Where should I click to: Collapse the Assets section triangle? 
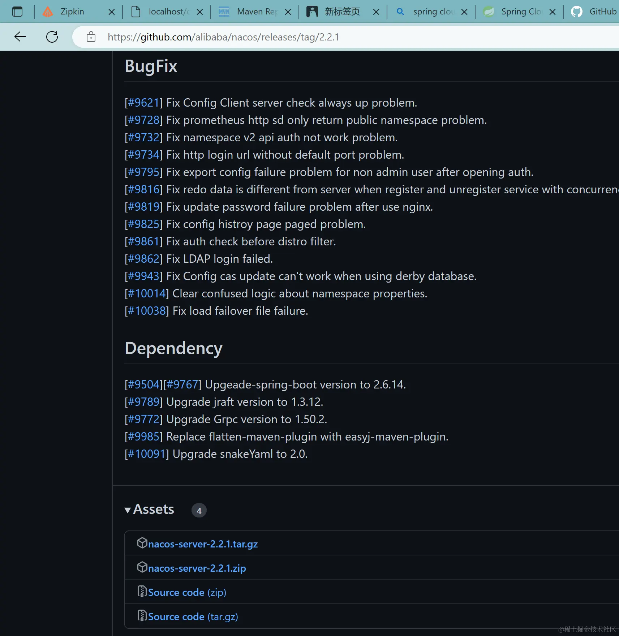128,510
